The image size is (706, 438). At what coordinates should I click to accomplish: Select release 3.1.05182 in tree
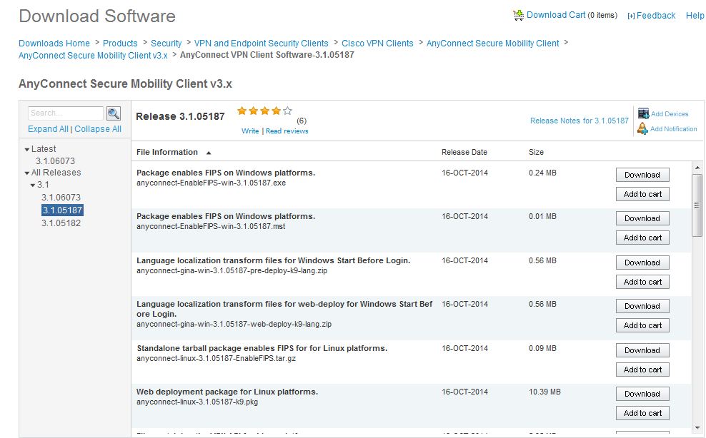(61, 223)
